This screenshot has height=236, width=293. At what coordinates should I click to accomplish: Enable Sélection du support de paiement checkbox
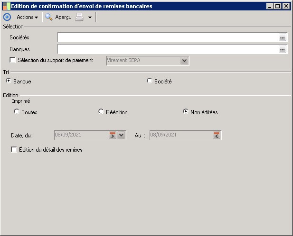point(13,60)
